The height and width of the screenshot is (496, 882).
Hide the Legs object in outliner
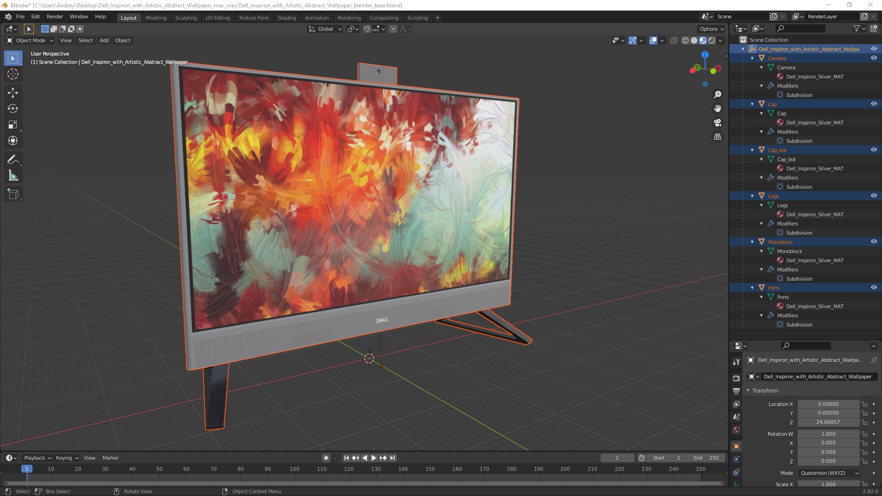pyautogui.click(x=874, y=196)
